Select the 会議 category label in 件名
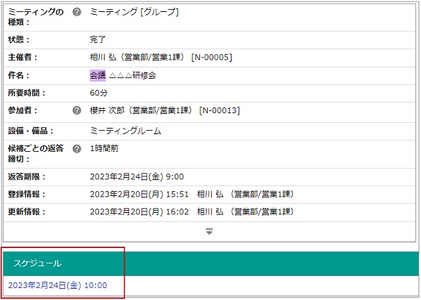This screenshot has height=300, width=421. [98, 75]
